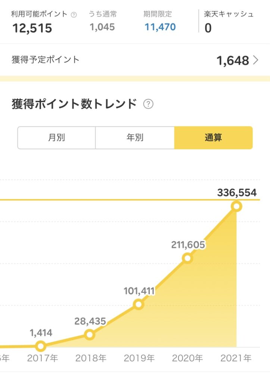
Task: Click the 獲得予定ポイント label
Action: coord(45,59)
